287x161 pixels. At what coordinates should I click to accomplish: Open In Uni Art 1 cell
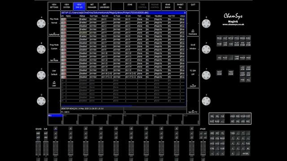(x=131, y=23)
